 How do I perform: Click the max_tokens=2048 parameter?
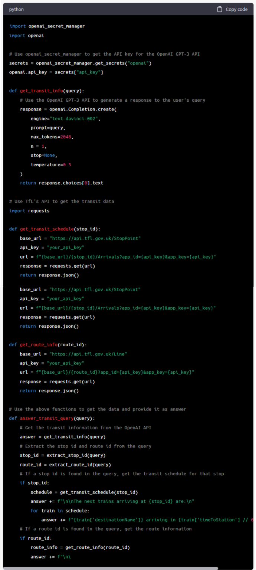52,137
